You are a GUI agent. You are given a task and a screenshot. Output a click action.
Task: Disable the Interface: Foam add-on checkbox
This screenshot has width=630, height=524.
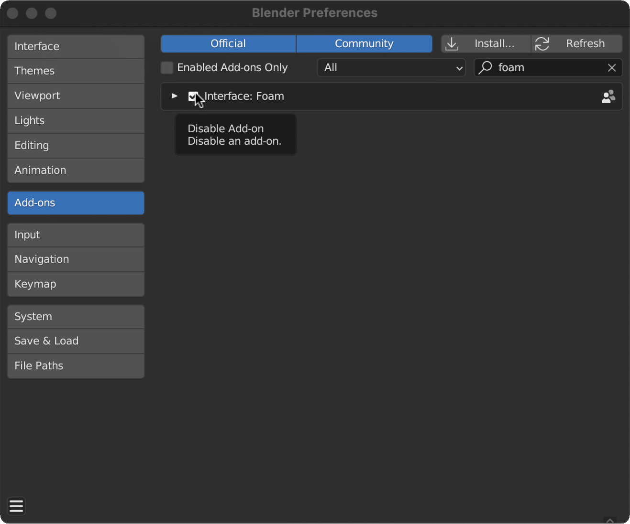tap(193, 96)
